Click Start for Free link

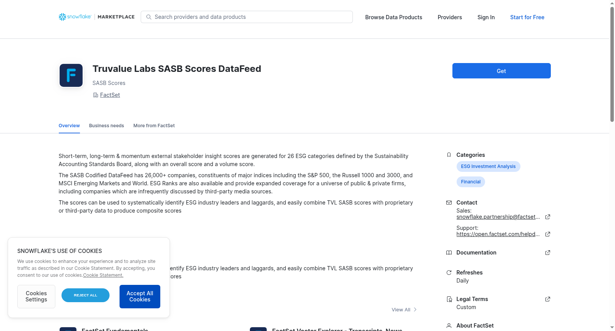pyautogui.click(x=527, y=17)
